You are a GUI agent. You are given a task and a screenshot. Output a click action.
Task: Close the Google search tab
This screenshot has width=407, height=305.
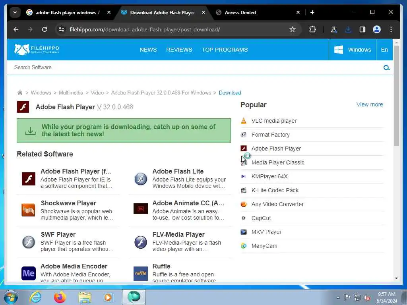coord(109,12)
